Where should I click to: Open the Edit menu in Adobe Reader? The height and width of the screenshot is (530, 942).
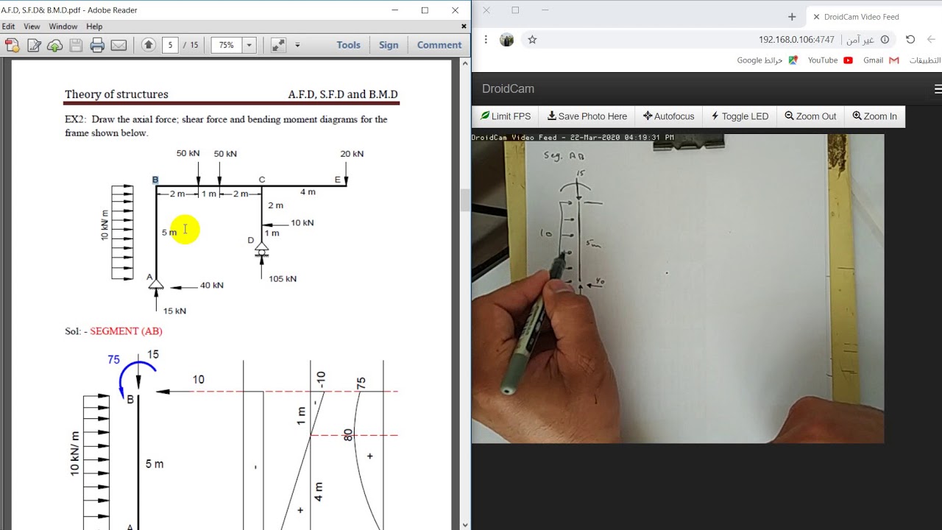click(x=9, y=26)
